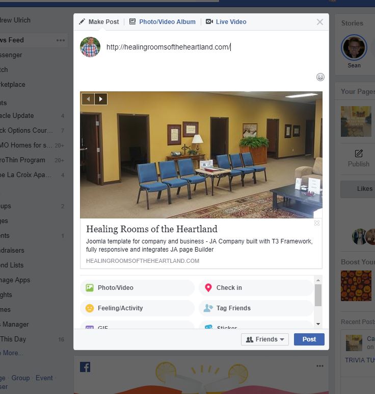375x394 pixels.
Task: Switch to Live Video tab
Action: click(x=226, y=22)
